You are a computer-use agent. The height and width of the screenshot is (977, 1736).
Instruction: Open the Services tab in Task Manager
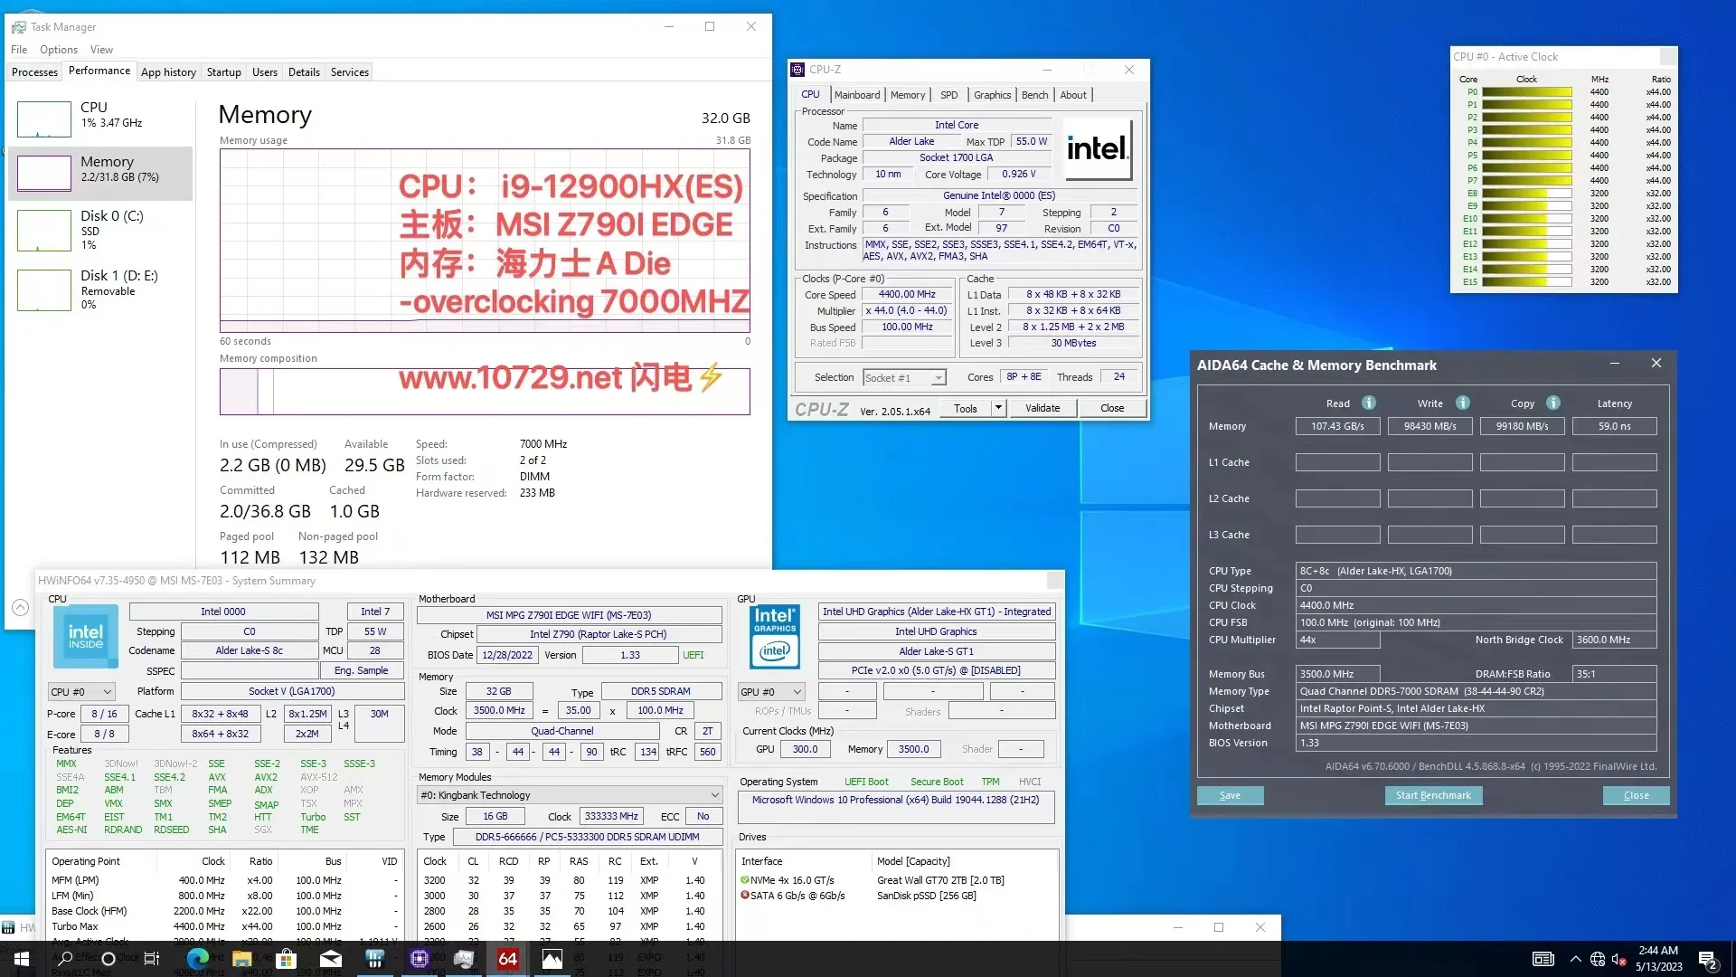[x=350, y=72]
